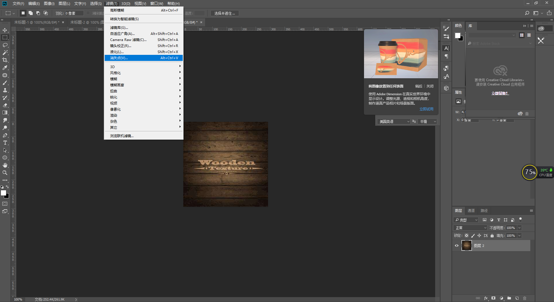Viewport: 554px width, 302px height.
Task: Open opacity 不透明度 slider dropdown arrow
Action: coord(519,228)
